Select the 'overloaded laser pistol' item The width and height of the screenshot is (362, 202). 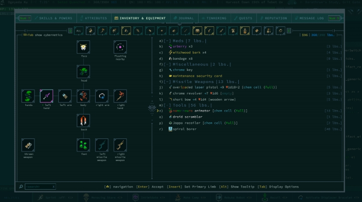tap(250, 87)
